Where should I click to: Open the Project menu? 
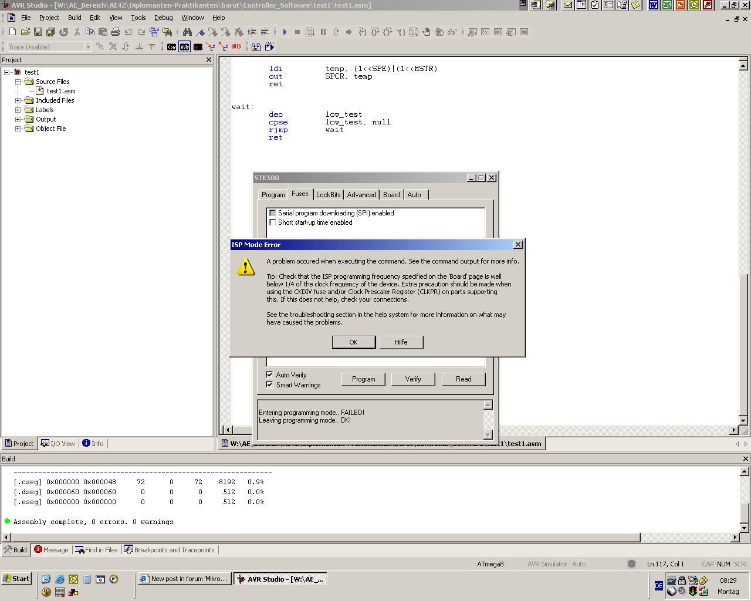tap(49, 18)
